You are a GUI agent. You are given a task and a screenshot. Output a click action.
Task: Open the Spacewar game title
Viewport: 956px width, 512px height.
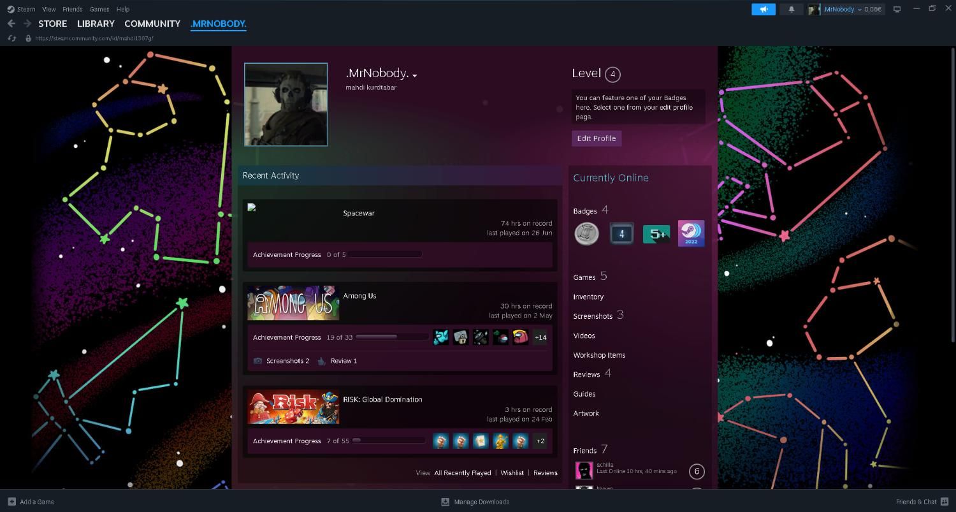point(359,213)
